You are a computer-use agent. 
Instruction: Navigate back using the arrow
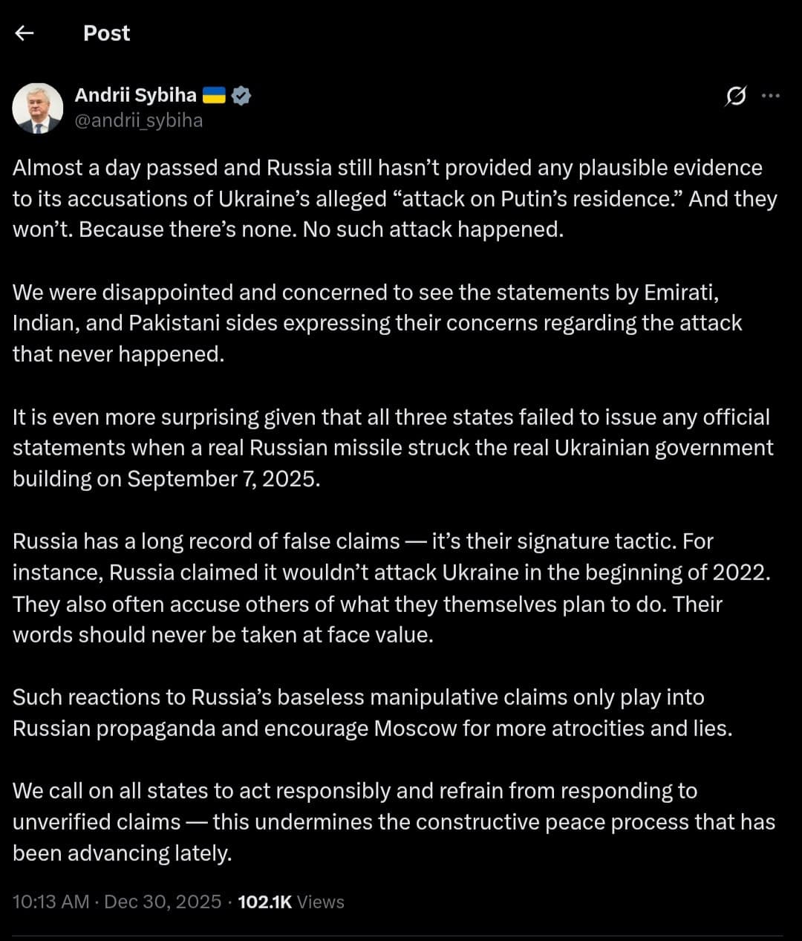25,33
